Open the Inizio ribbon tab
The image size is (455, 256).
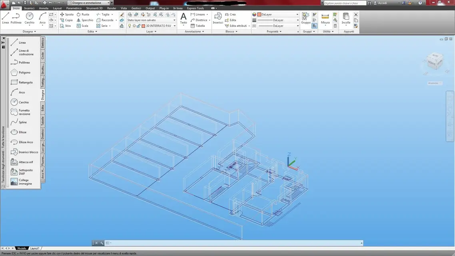(x=16, y=8)
